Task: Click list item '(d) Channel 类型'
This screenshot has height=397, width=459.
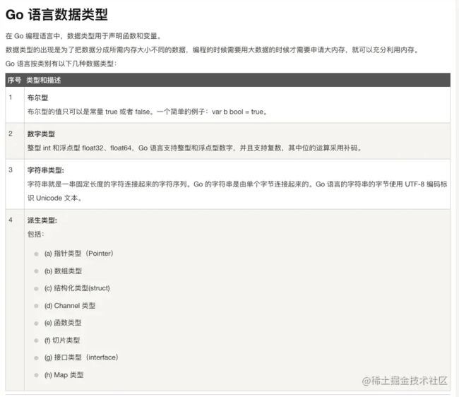Action: tap(70, 306)
